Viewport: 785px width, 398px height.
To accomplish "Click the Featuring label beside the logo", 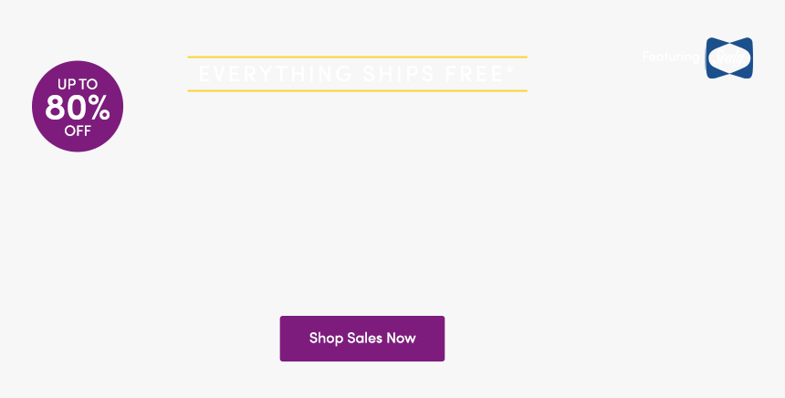I will pos(670,58).
